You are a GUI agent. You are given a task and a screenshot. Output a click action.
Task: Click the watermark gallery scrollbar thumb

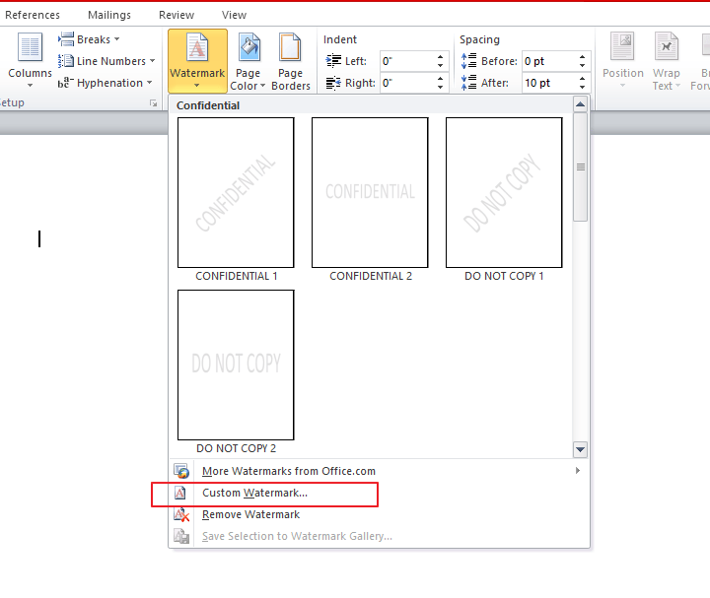[580, 166]
